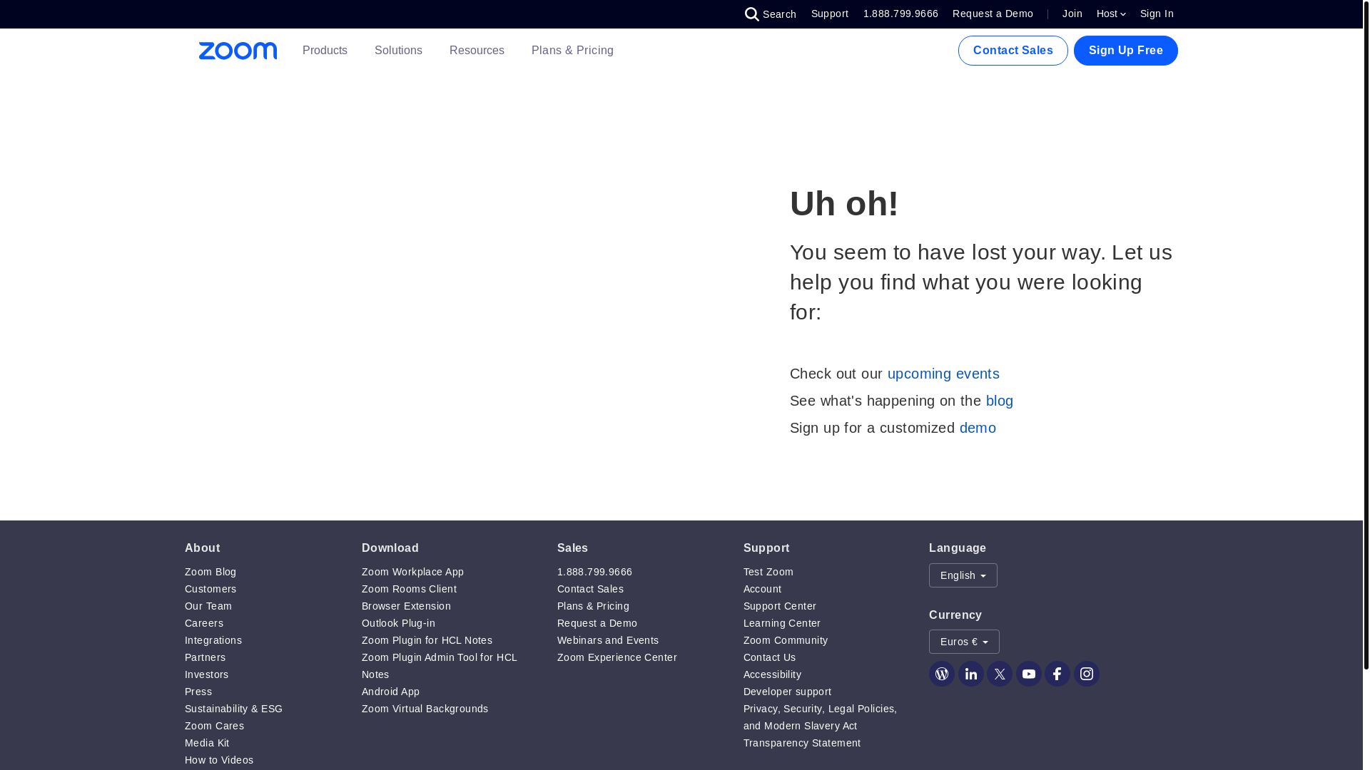This screenshot has width=1370, height=770.
Task: Click Request a Demo in top bar
Action: [993, 14]
